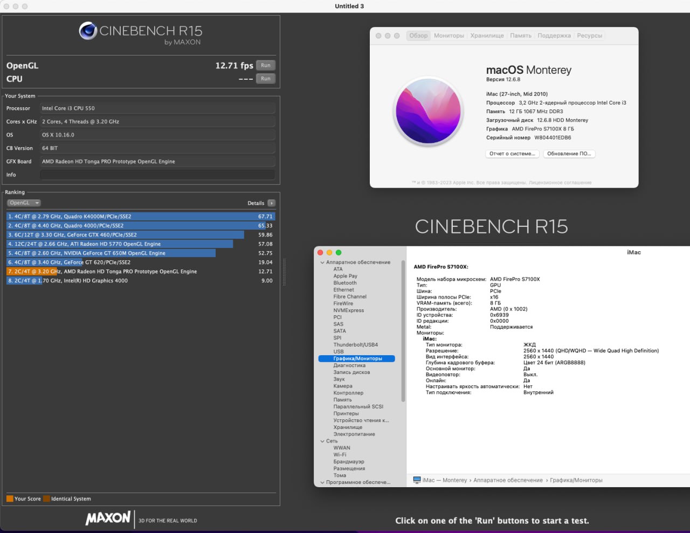Click the MAXON logo at bottom
690x533 pixels.
click(x=108, y=518)
